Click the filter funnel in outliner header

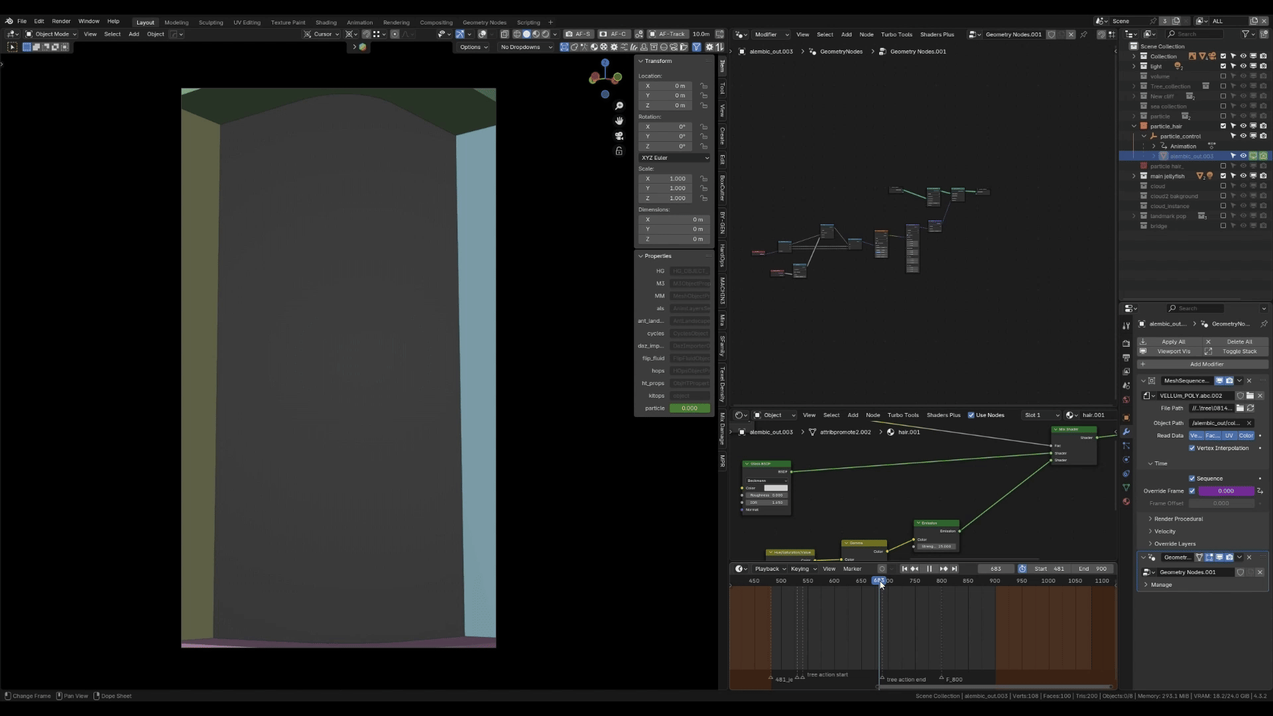point(1245,34)
